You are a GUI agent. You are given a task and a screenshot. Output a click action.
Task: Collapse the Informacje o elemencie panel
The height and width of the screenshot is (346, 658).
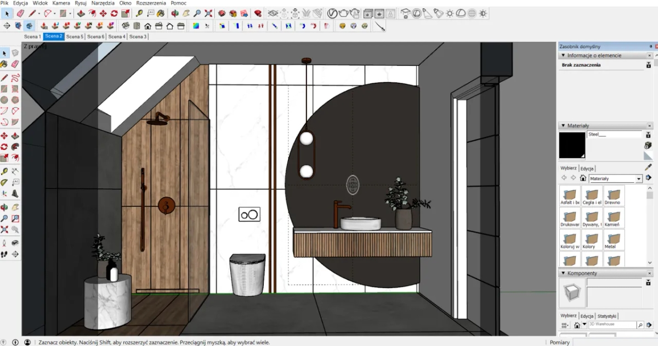(x=563, y=55)
